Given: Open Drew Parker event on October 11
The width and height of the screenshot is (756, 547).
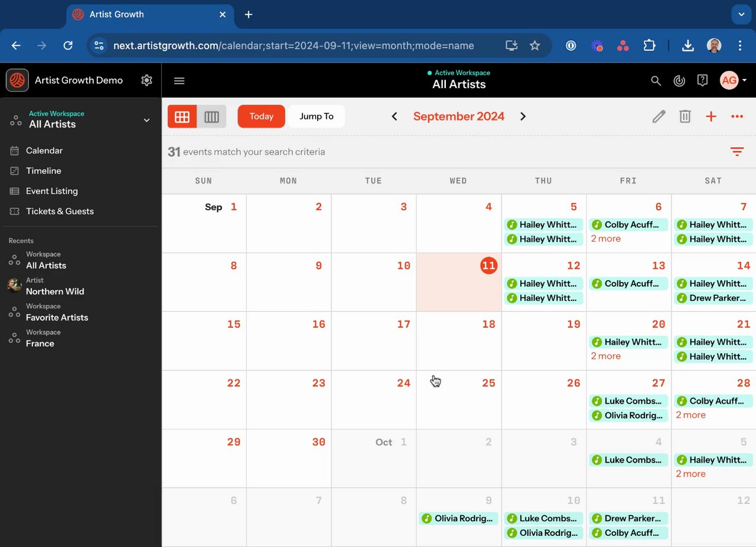Looking at the screenshot, I should click(628, 518).
